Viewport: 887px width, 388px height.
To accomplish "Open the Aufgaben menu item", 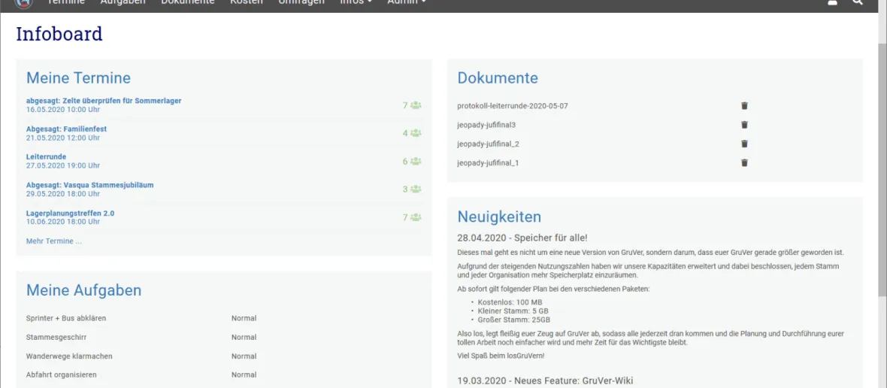I will (x=123, y=2).
